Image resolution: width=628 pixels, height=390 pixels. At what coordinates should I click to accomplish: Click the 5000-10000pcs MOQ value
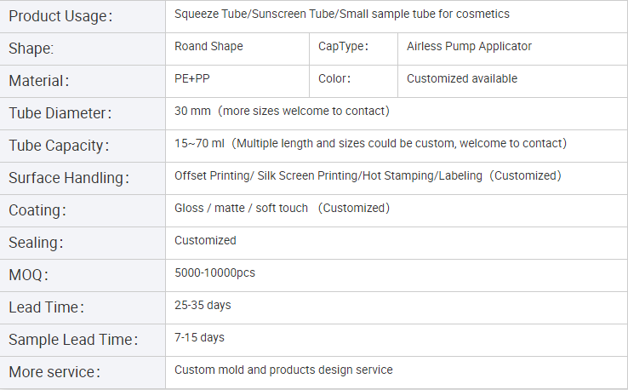click(x=214, y=273)
